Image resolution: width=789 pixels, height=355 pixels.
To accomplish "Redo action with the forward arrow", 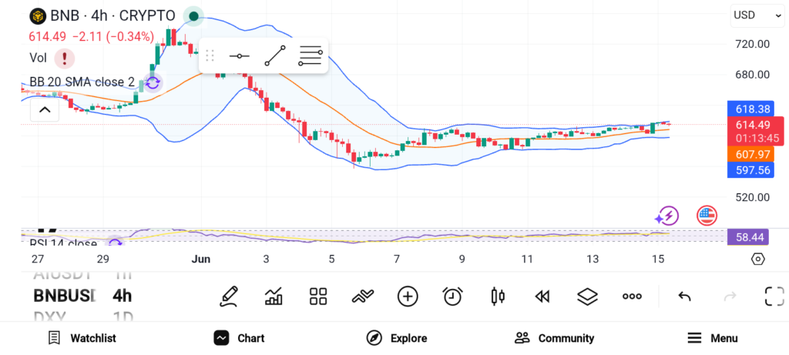I will click(730, 296).
